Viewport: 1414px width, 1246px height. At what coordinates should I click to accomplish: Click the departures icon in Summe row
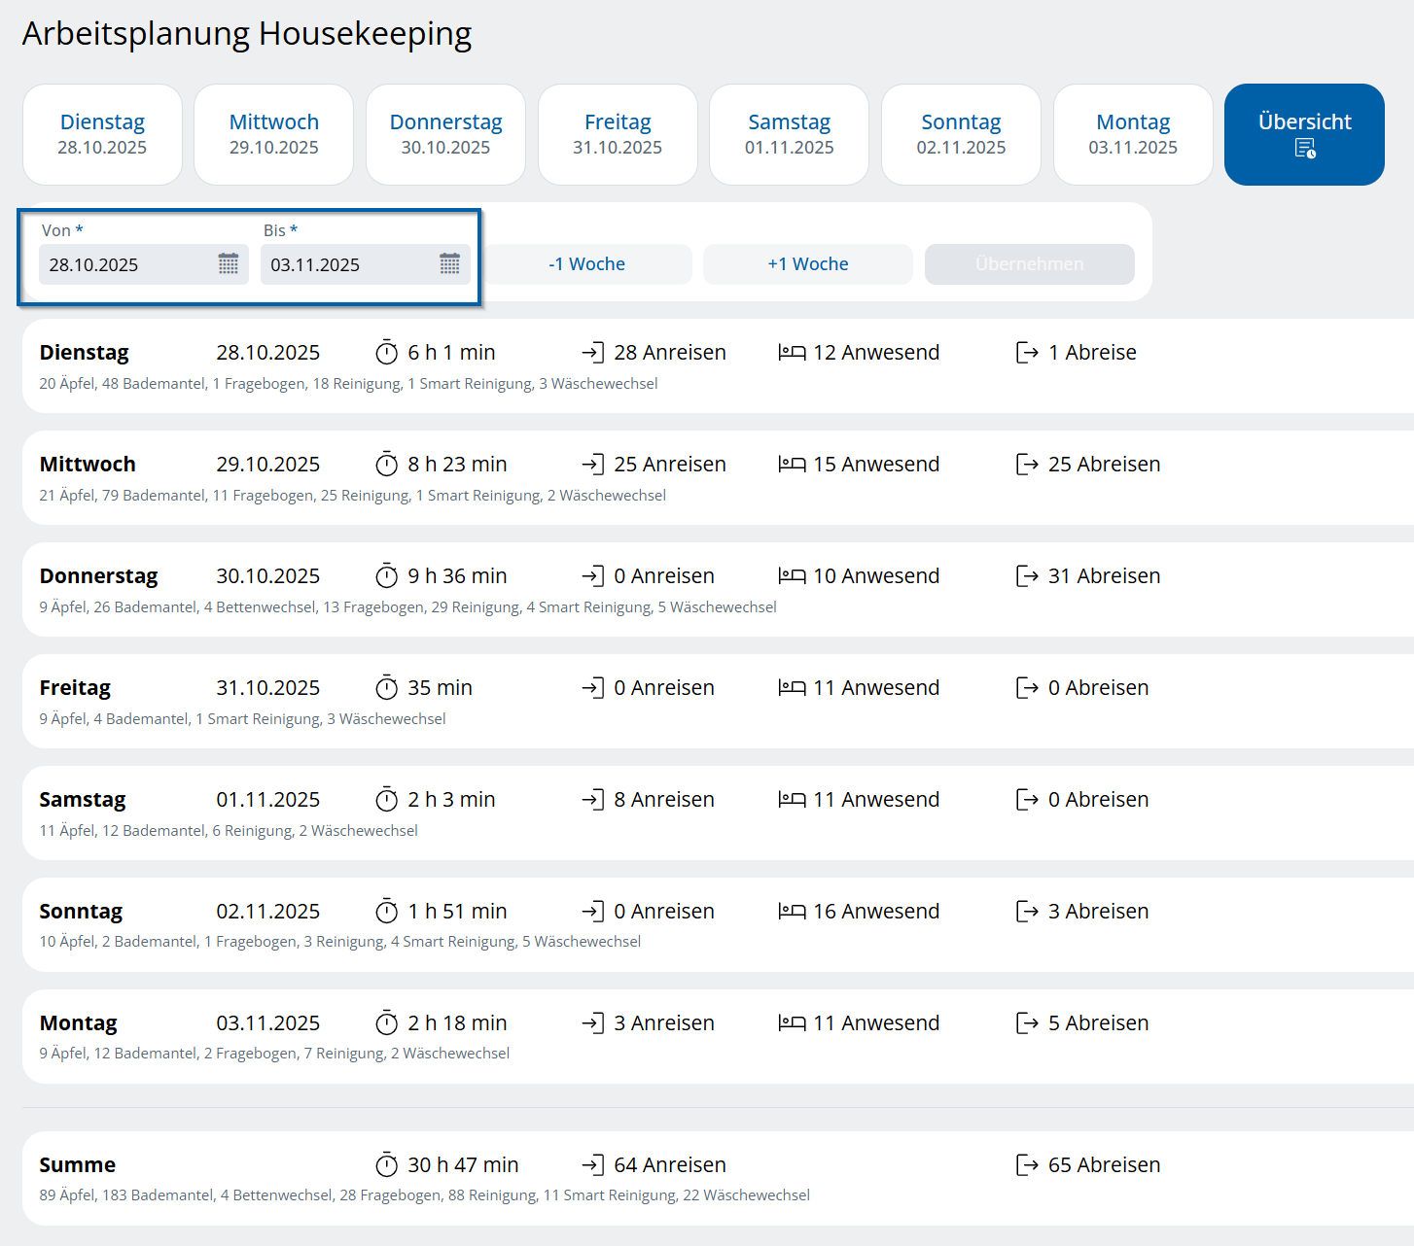(1027, 1164)
